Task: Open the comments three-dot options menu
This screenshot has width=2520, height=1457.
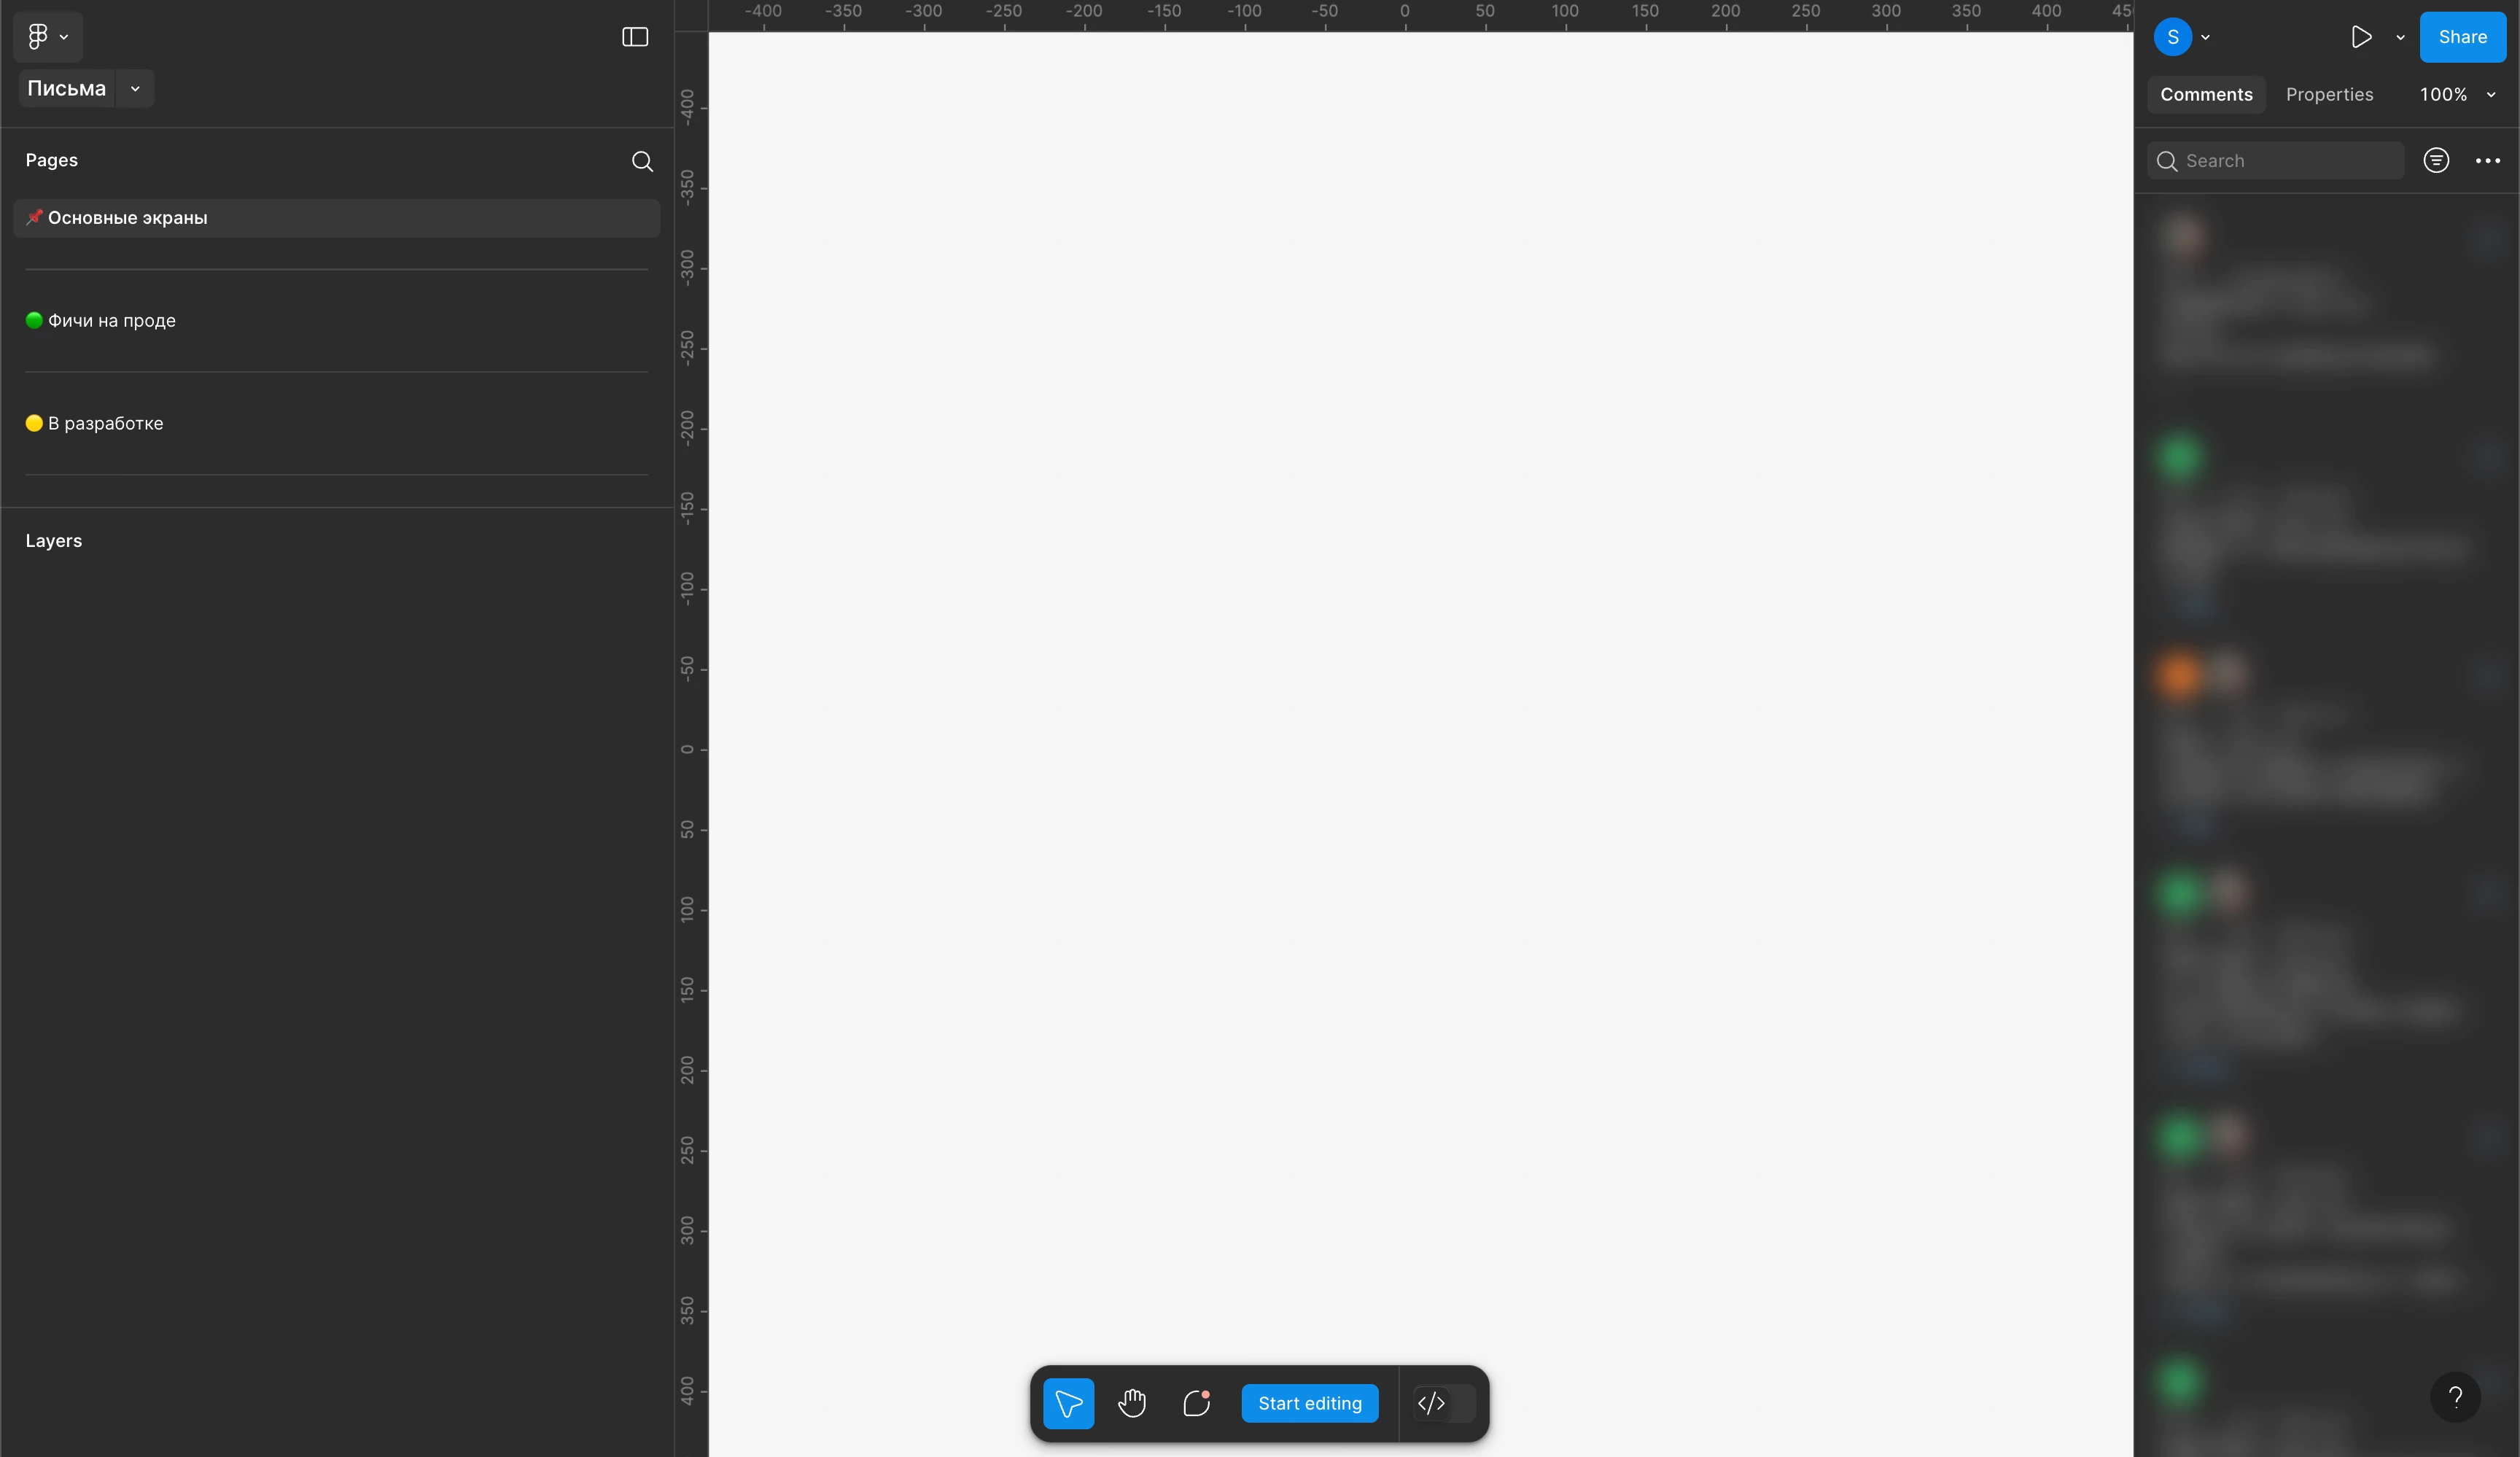Action: [x=2487, y=160]
